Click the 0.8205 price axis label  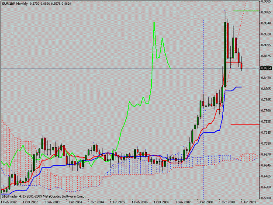pos(266,89)
